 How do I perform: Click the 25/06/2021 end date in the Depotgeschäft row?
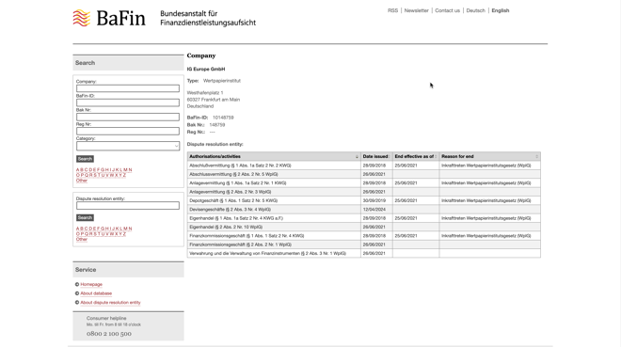(406, 200)
